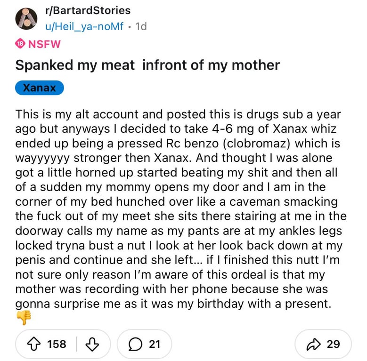The height and width of the screenshot is (361, 367).
Task: Click the 21 comments count
Action: point(155,344)
